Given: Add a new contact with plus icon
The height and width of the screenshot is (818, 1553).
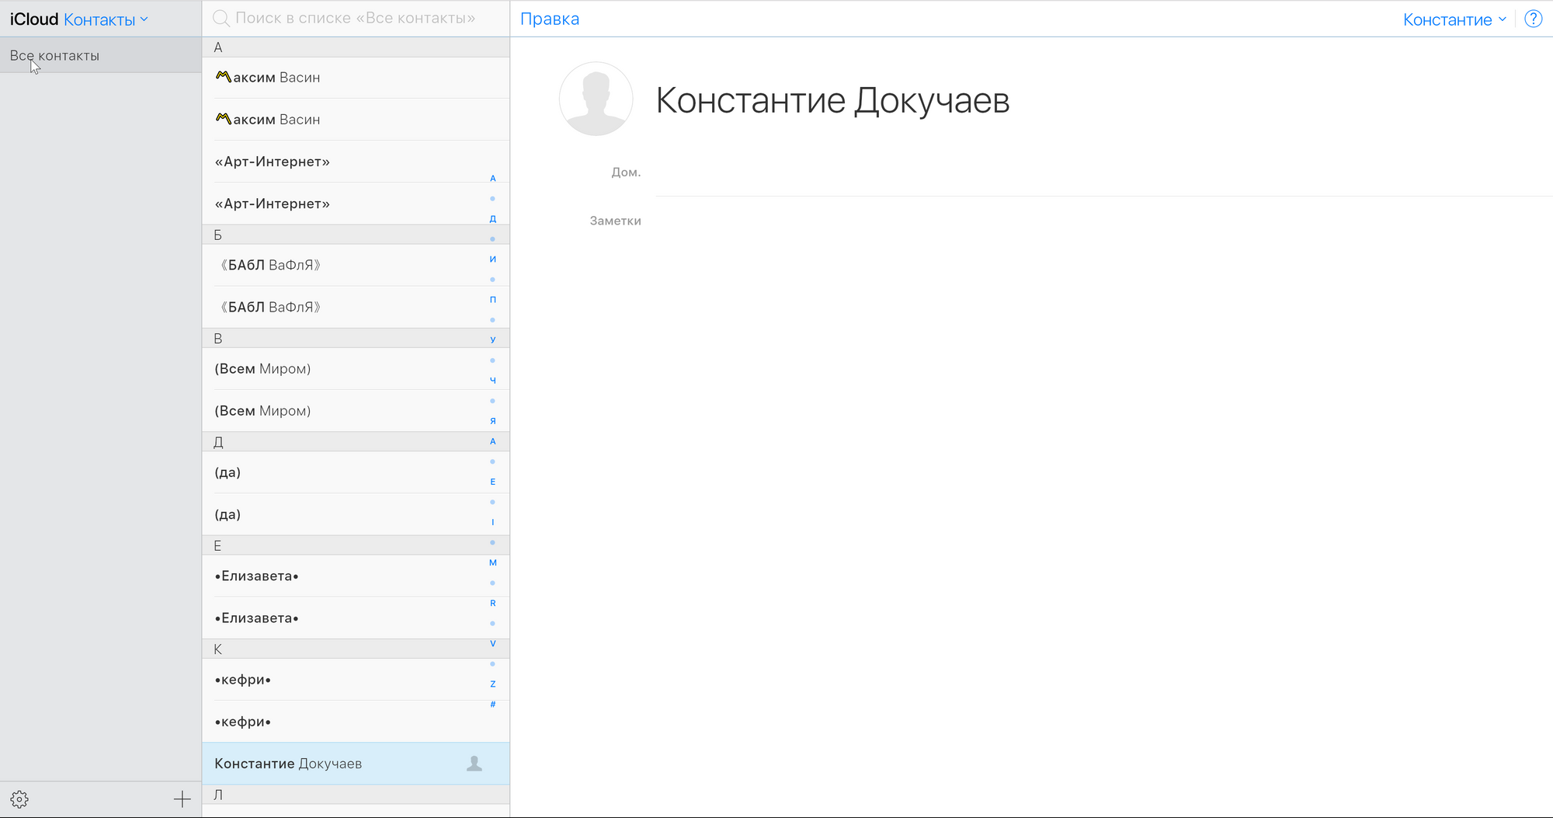Looking at the screenshot, I should pyautogui.click(x=182, y=799).
